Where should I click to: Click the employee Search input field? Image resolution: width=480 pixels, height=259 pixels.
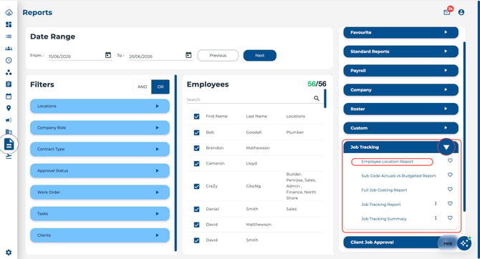[x=249, y=99]
